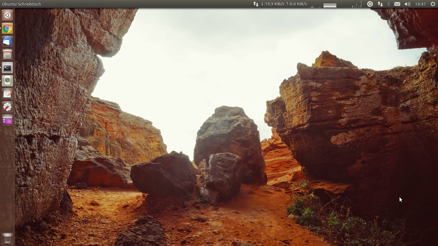This screenshot has height=246, width=438.
Task: Open the network connections indicator menu
Action: [380, 4]
